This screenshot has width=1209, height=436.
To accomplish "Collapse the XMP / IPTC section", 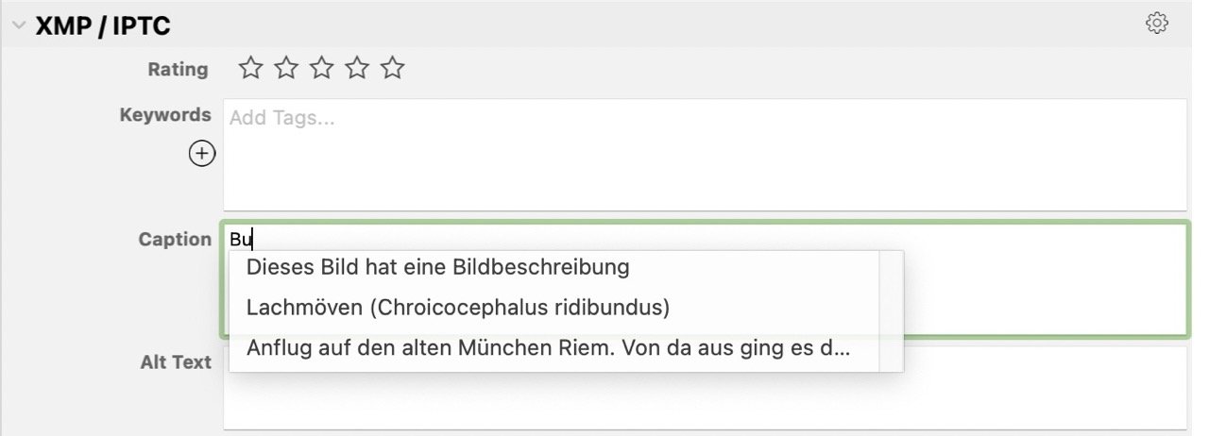I will tap(18, 26).
